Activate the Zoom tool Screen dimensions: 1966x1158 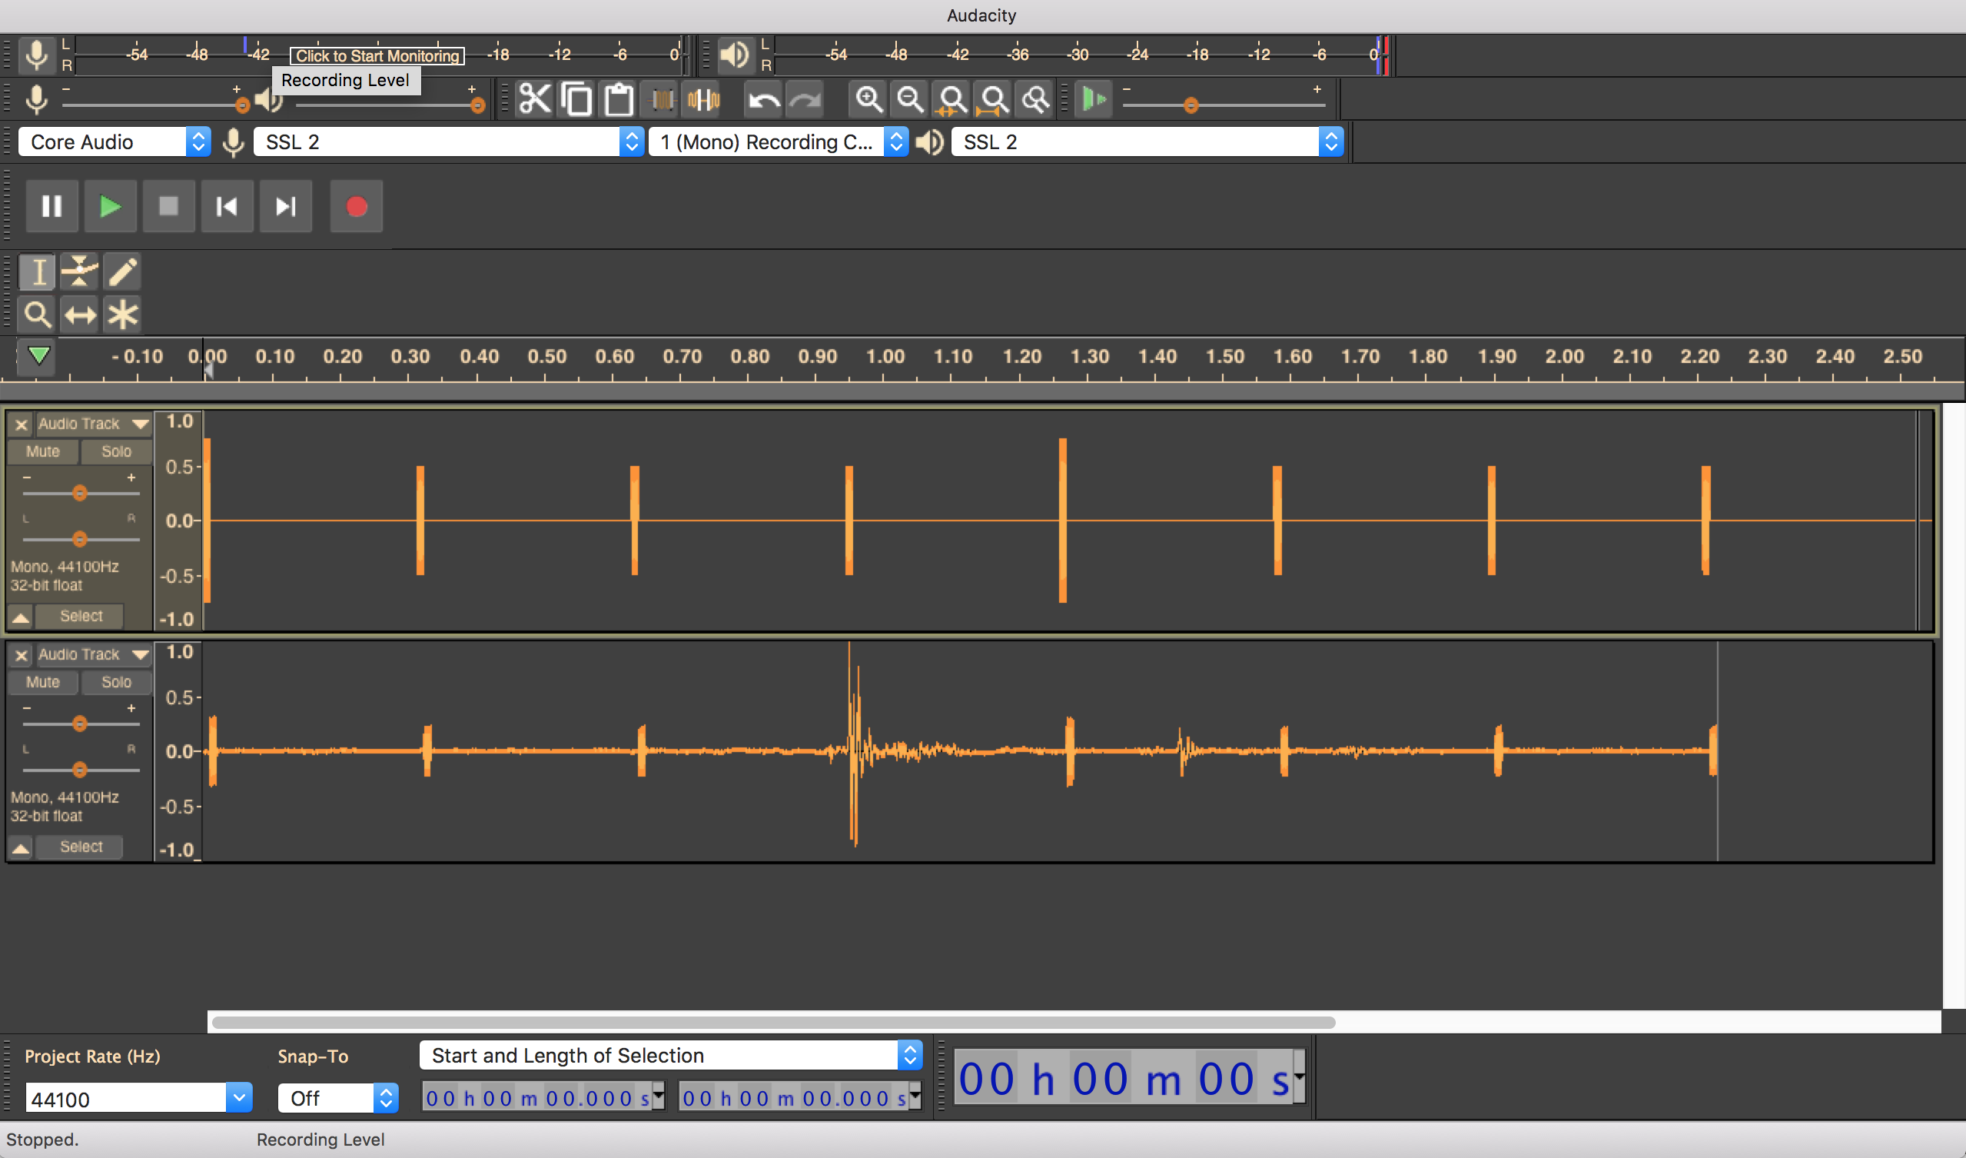[x=37, y=314]
